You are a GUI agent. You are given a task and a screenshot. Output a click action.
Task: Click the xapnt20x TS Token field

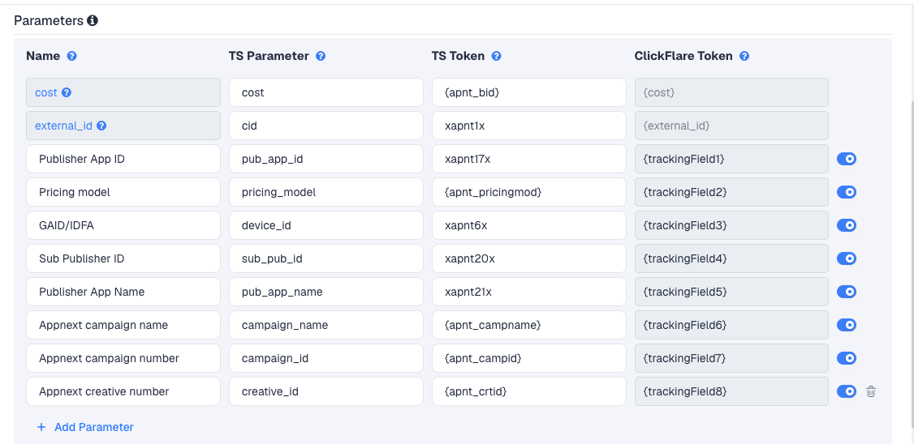coord(528,258)
